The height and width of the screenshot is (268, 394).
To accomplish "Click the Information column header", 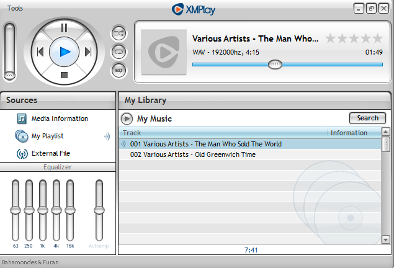I will coord(354,133).
